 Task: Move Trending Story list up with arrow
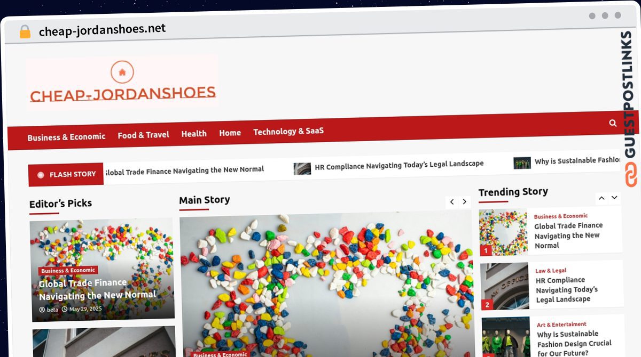coord(601,198)
